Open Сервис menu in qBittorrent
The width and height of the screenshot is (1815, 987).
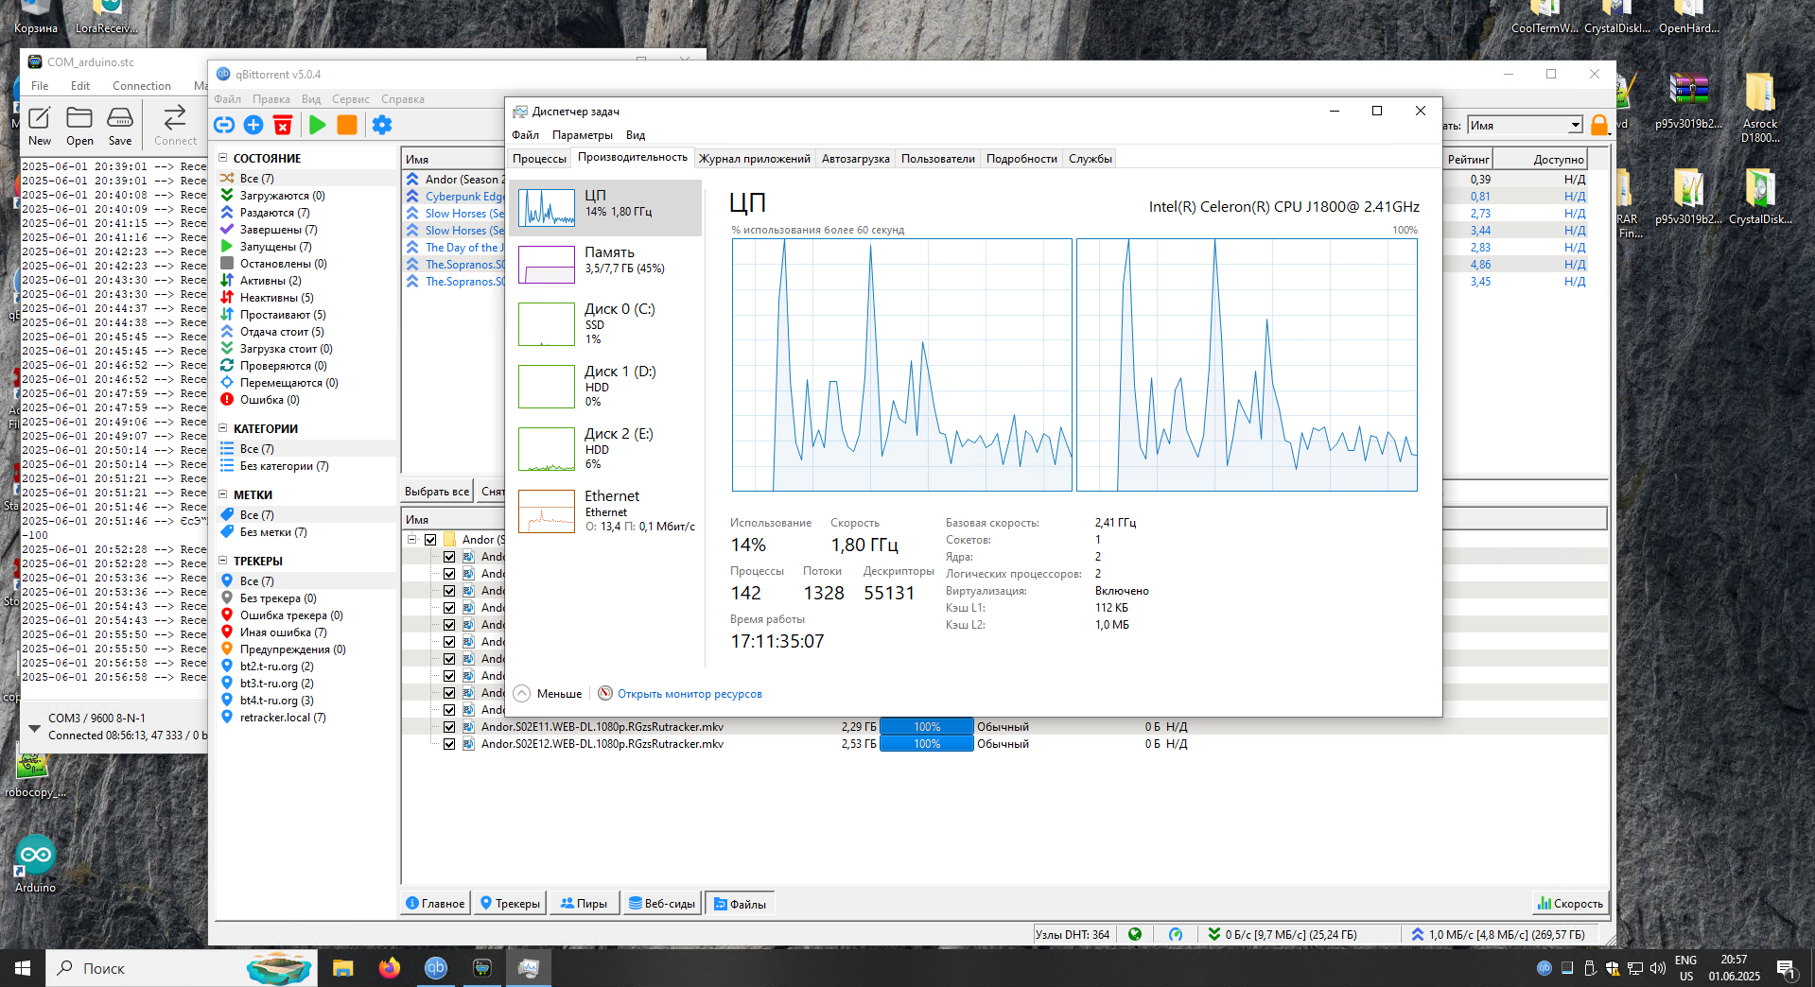pos(351,99)
